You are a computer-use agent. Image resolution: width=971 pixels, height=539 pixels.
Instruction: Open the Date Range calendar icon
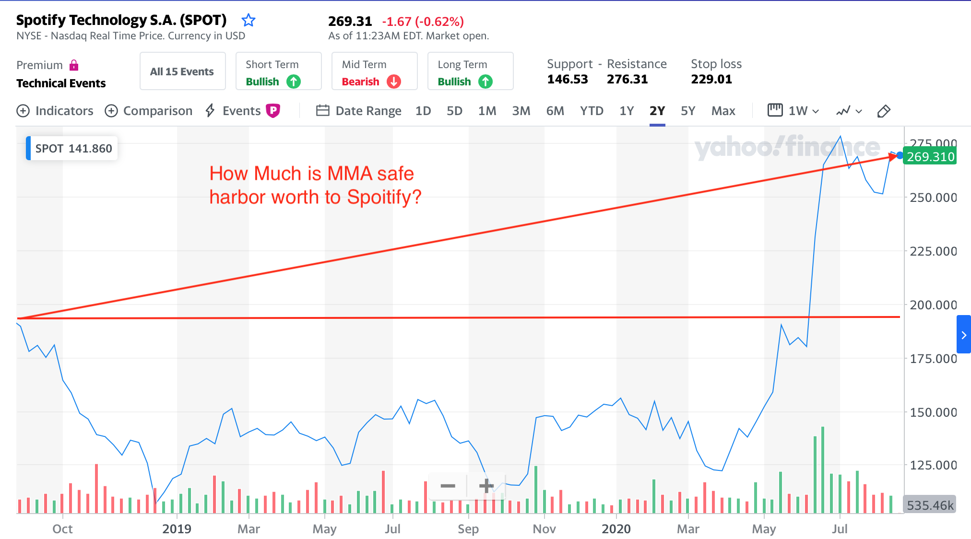click(x=324, y=110)
